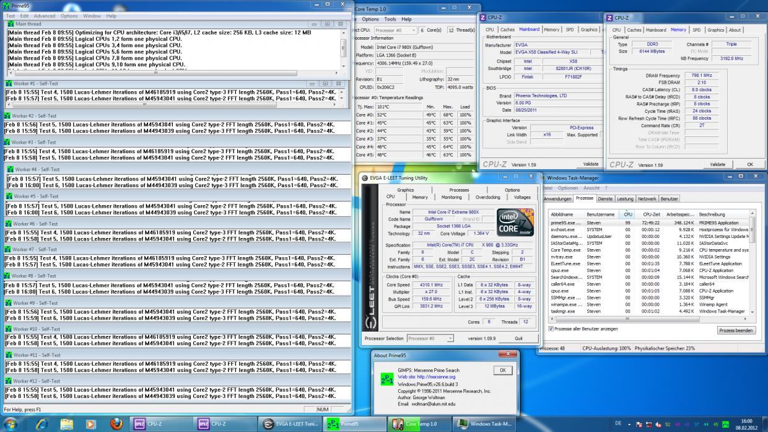The image size is (768, 432).
Task: Click Quit button in E-LEET
Action: click(x=518, y=338)
